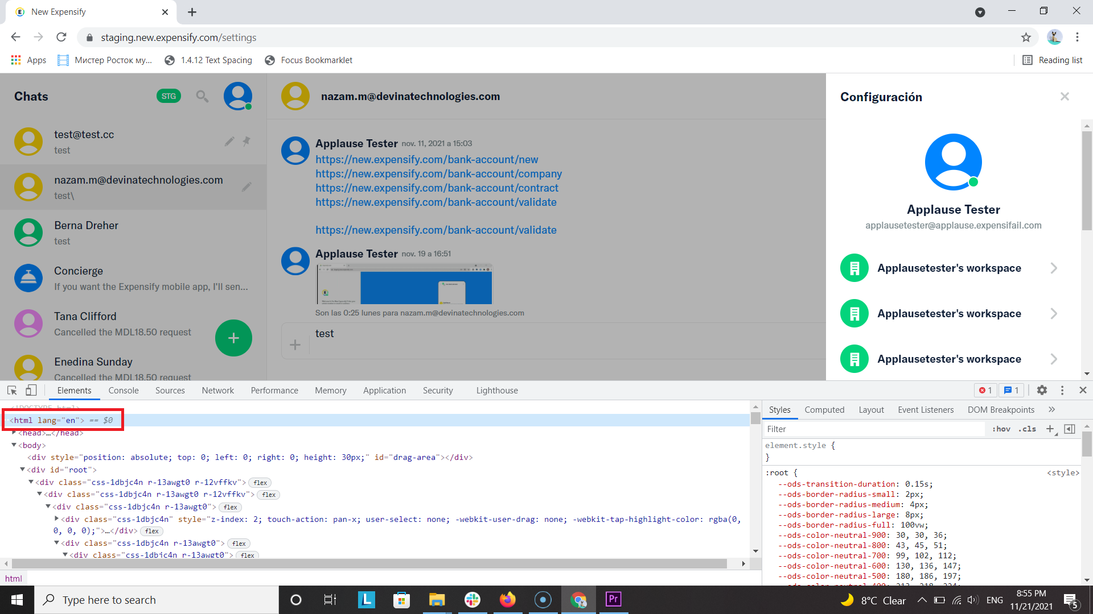This screenshot has height=614, width=1093.
Task: Collapse the css-1dbjc4n r-13awgt0 r-12vffkv first div
Action: click(x=31, y=482)
